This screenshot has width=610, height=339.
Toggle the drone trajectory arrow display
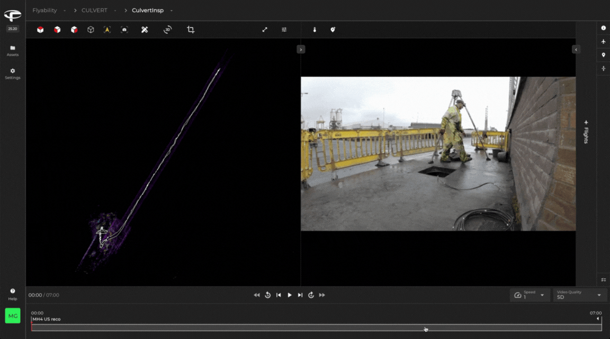[107, 30]
